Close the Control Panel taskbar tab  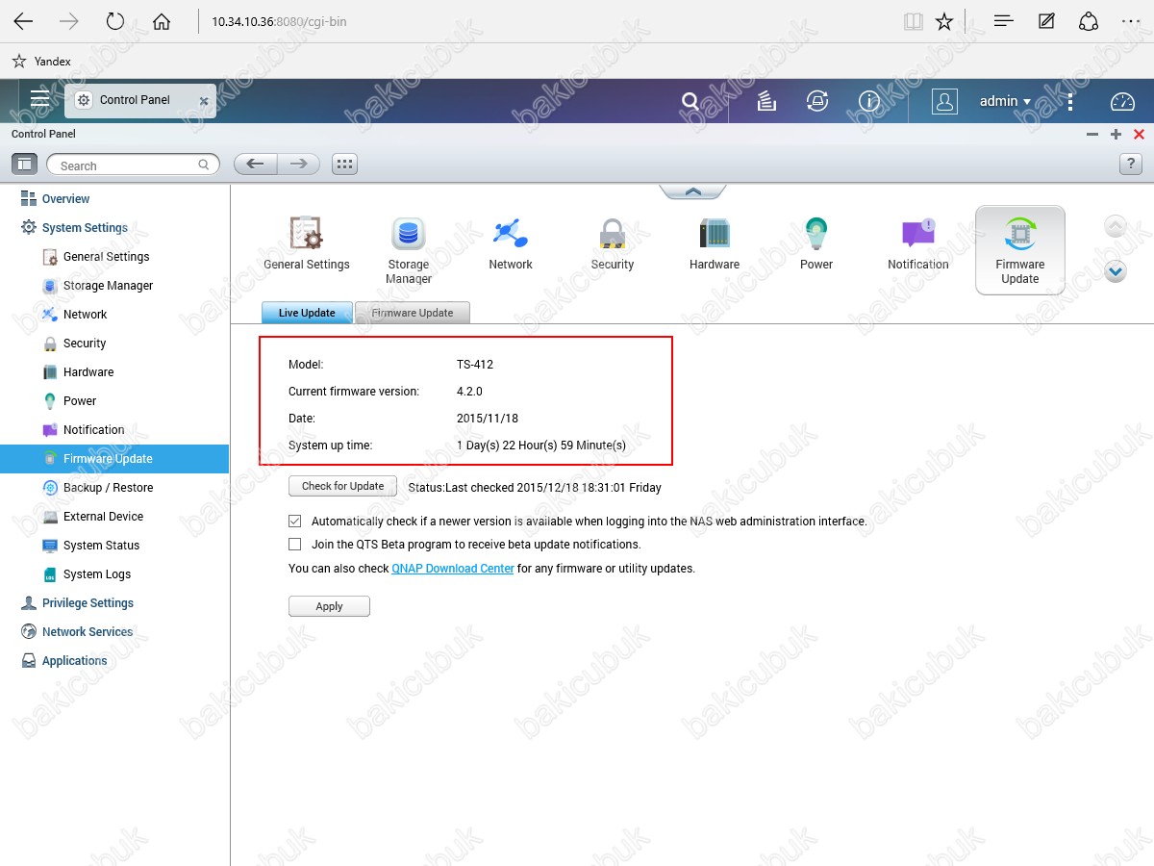click(204, 101)
